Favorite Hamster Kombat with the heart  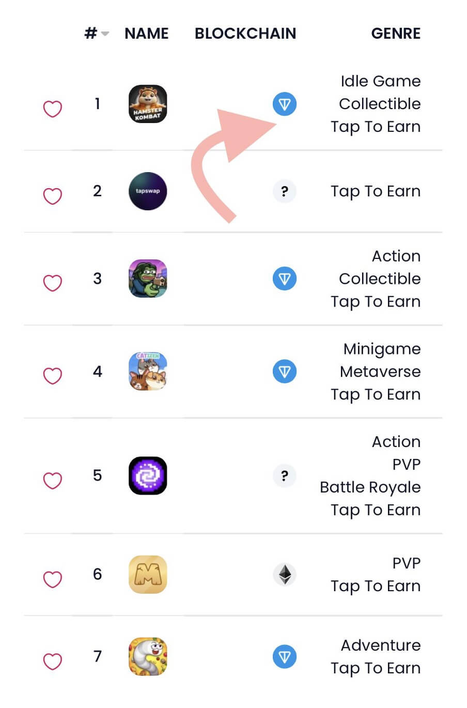point(52,109)
